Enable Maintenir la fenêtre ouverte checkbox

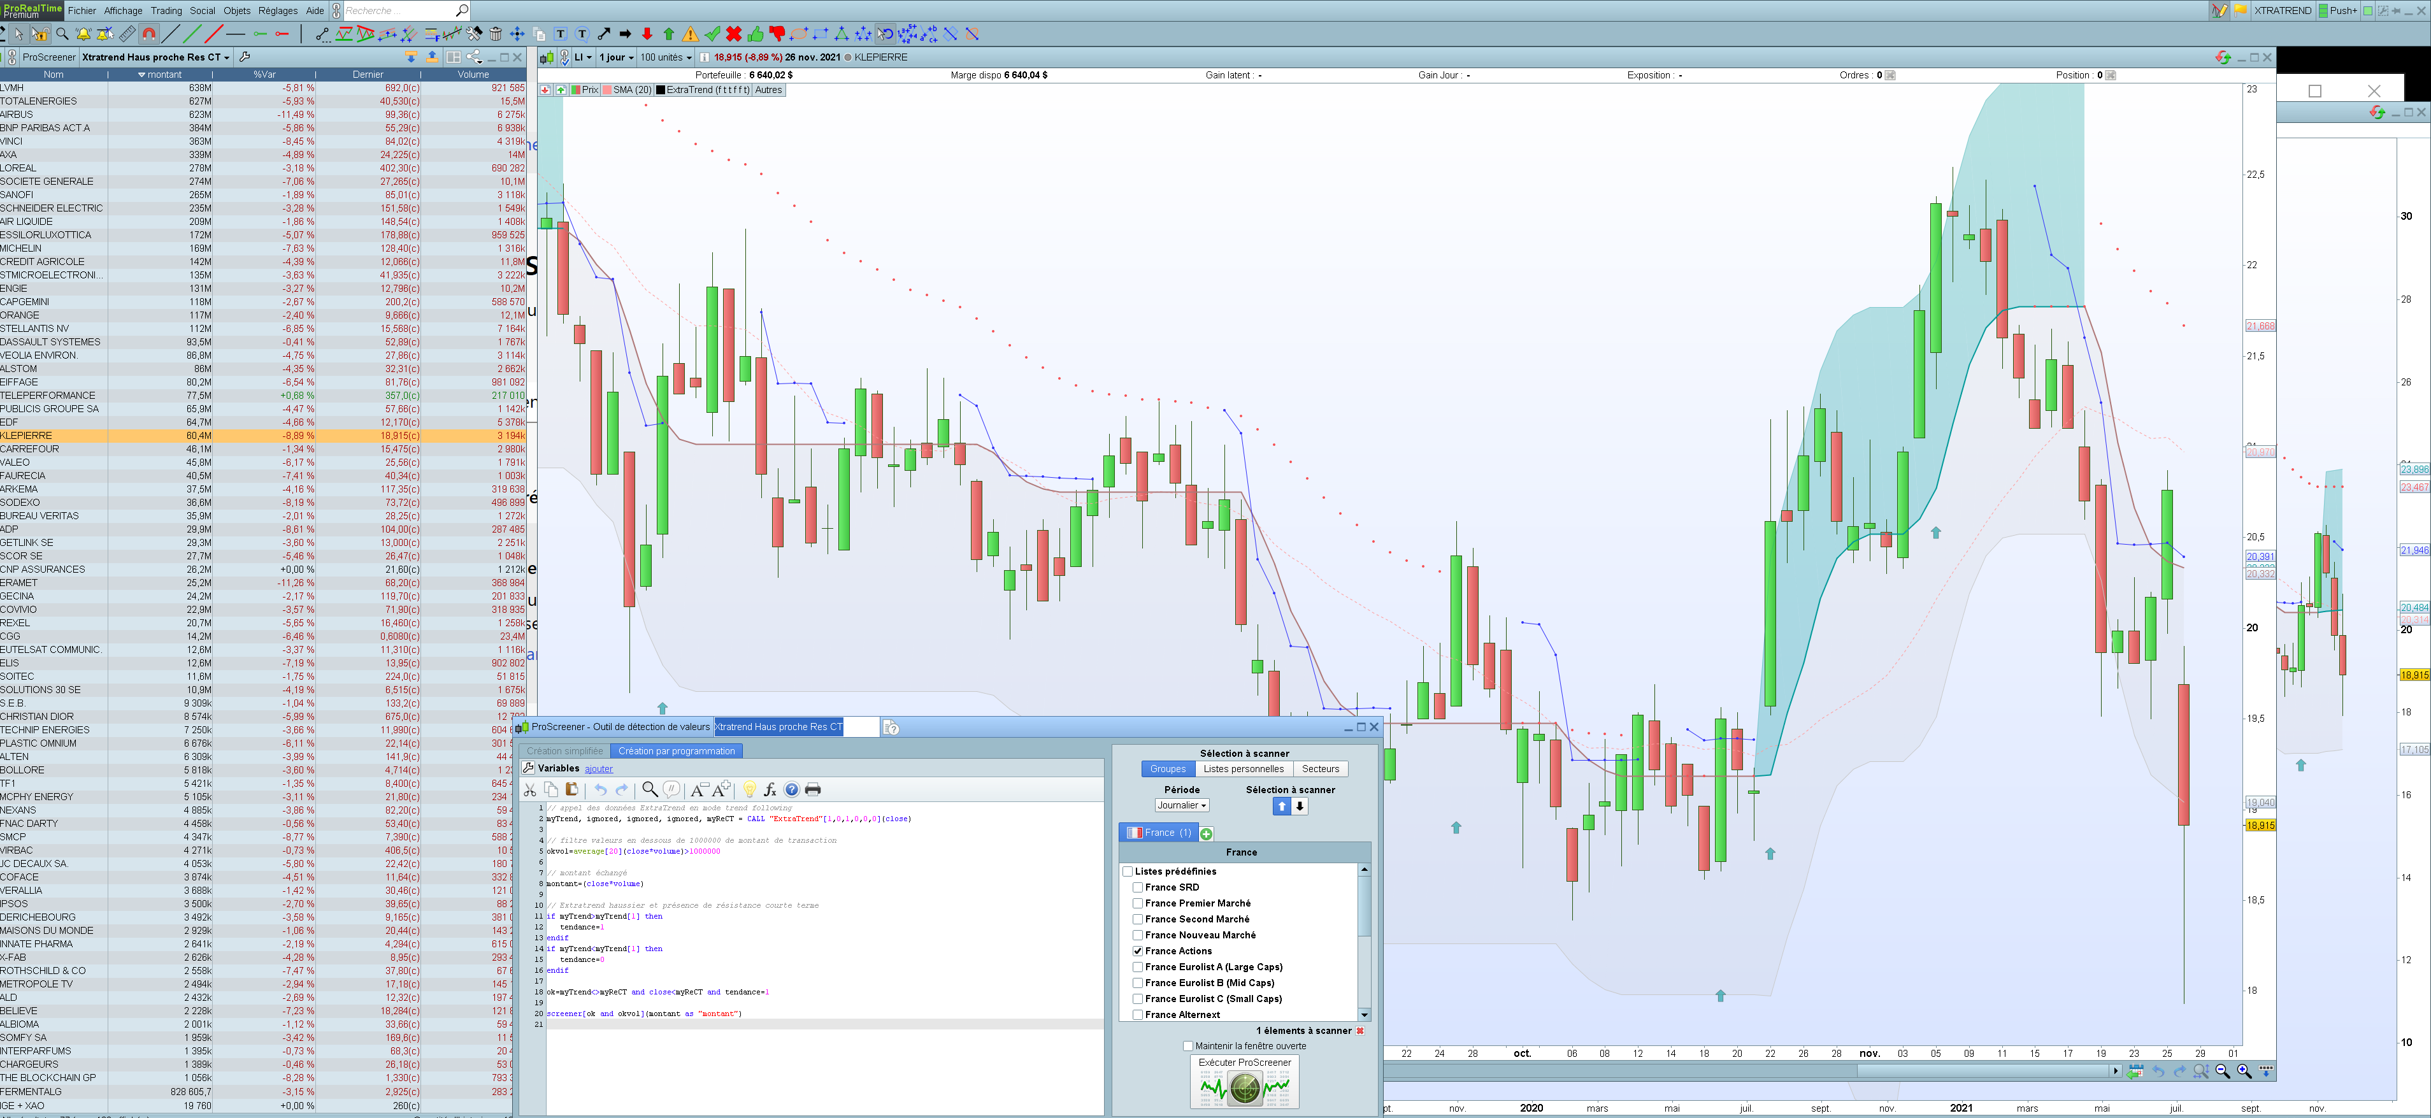tap(1188, 1045)
